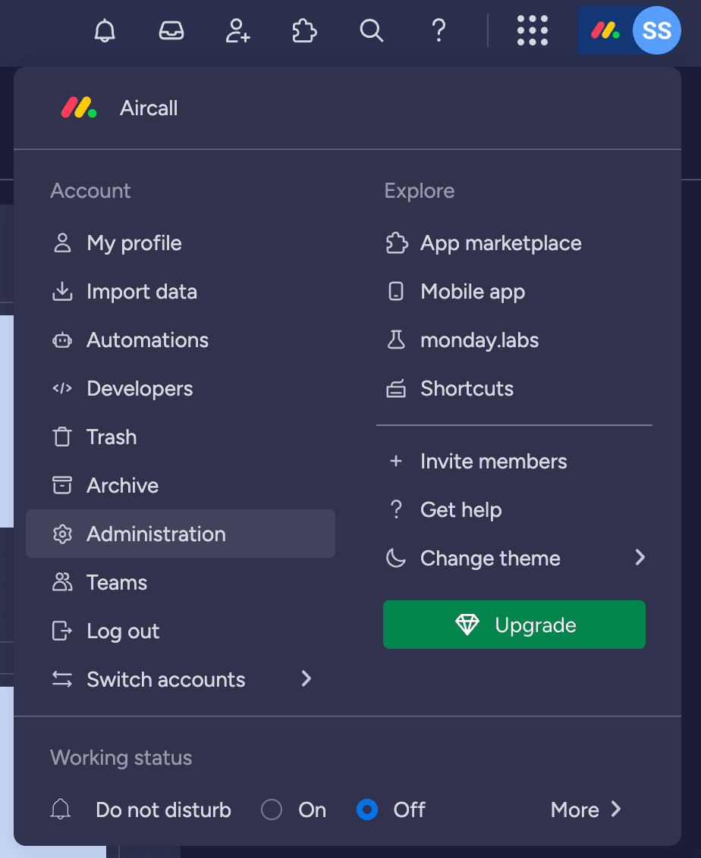Turn Do not disturb On
The image size is (701, 858).
(272, 810)
